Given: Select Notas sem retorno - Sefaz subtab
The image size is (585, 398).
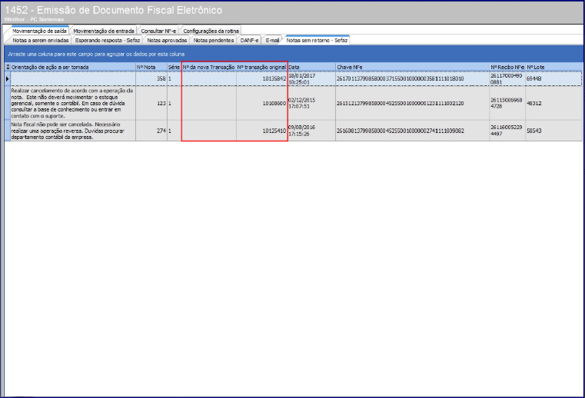Looking at the screenshot, I should [317, 40].
